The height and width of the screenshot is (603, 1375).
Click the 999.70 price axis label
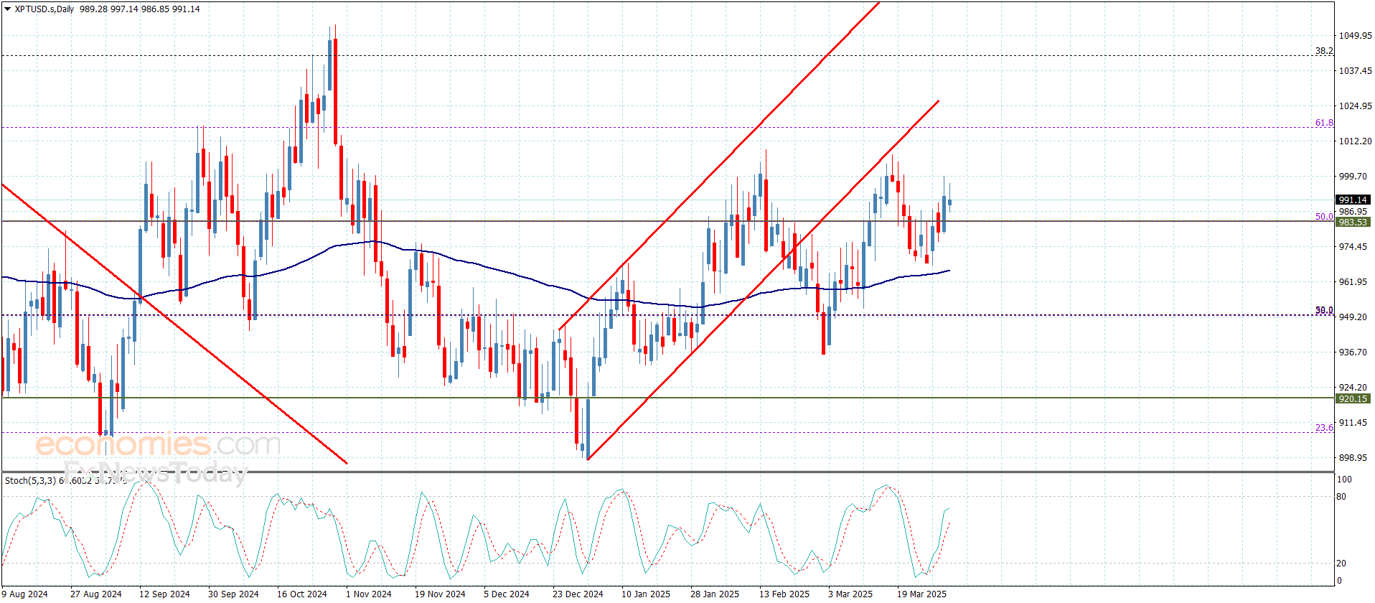point(1353,177)
